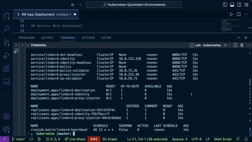This screenshot has height=142, width=252.
Task: Click line 13 Service Mesh Deployment comment
Action: tap(56, 26)
